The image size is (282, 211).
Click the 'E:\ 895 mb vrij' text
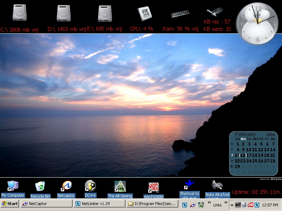click(x=104, y=29)
